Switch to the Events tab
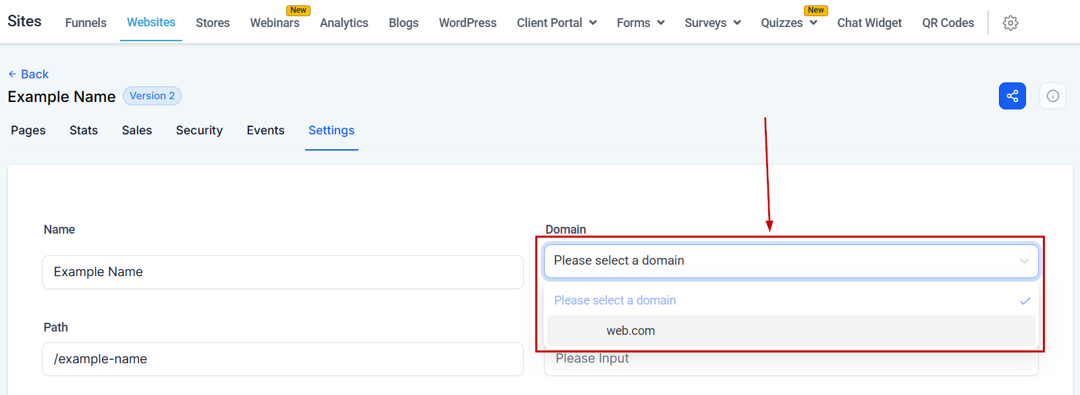 265,130
